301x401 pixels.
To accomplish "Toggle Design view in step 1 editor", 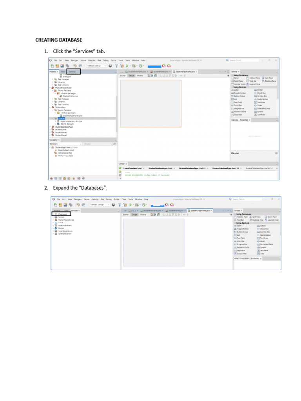I will [x=131, y=76].
